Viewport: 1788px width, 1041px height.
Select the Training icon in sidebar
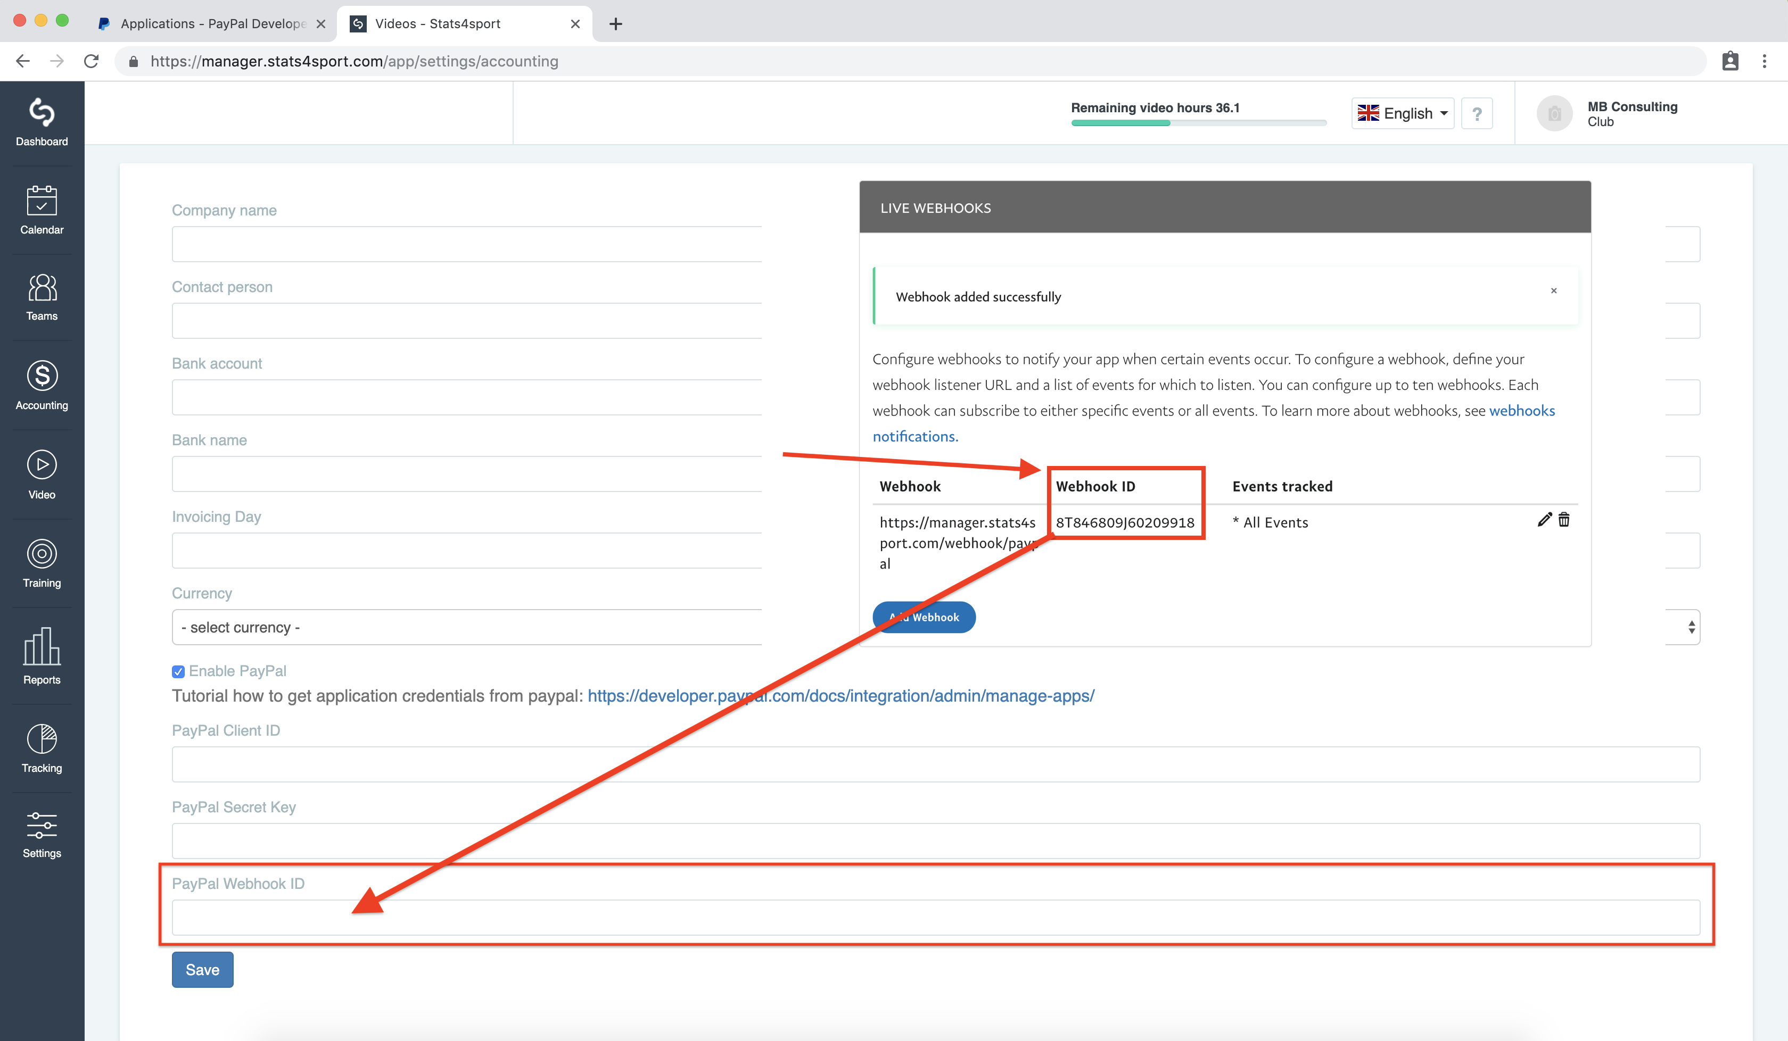click(x=42, y=553)
